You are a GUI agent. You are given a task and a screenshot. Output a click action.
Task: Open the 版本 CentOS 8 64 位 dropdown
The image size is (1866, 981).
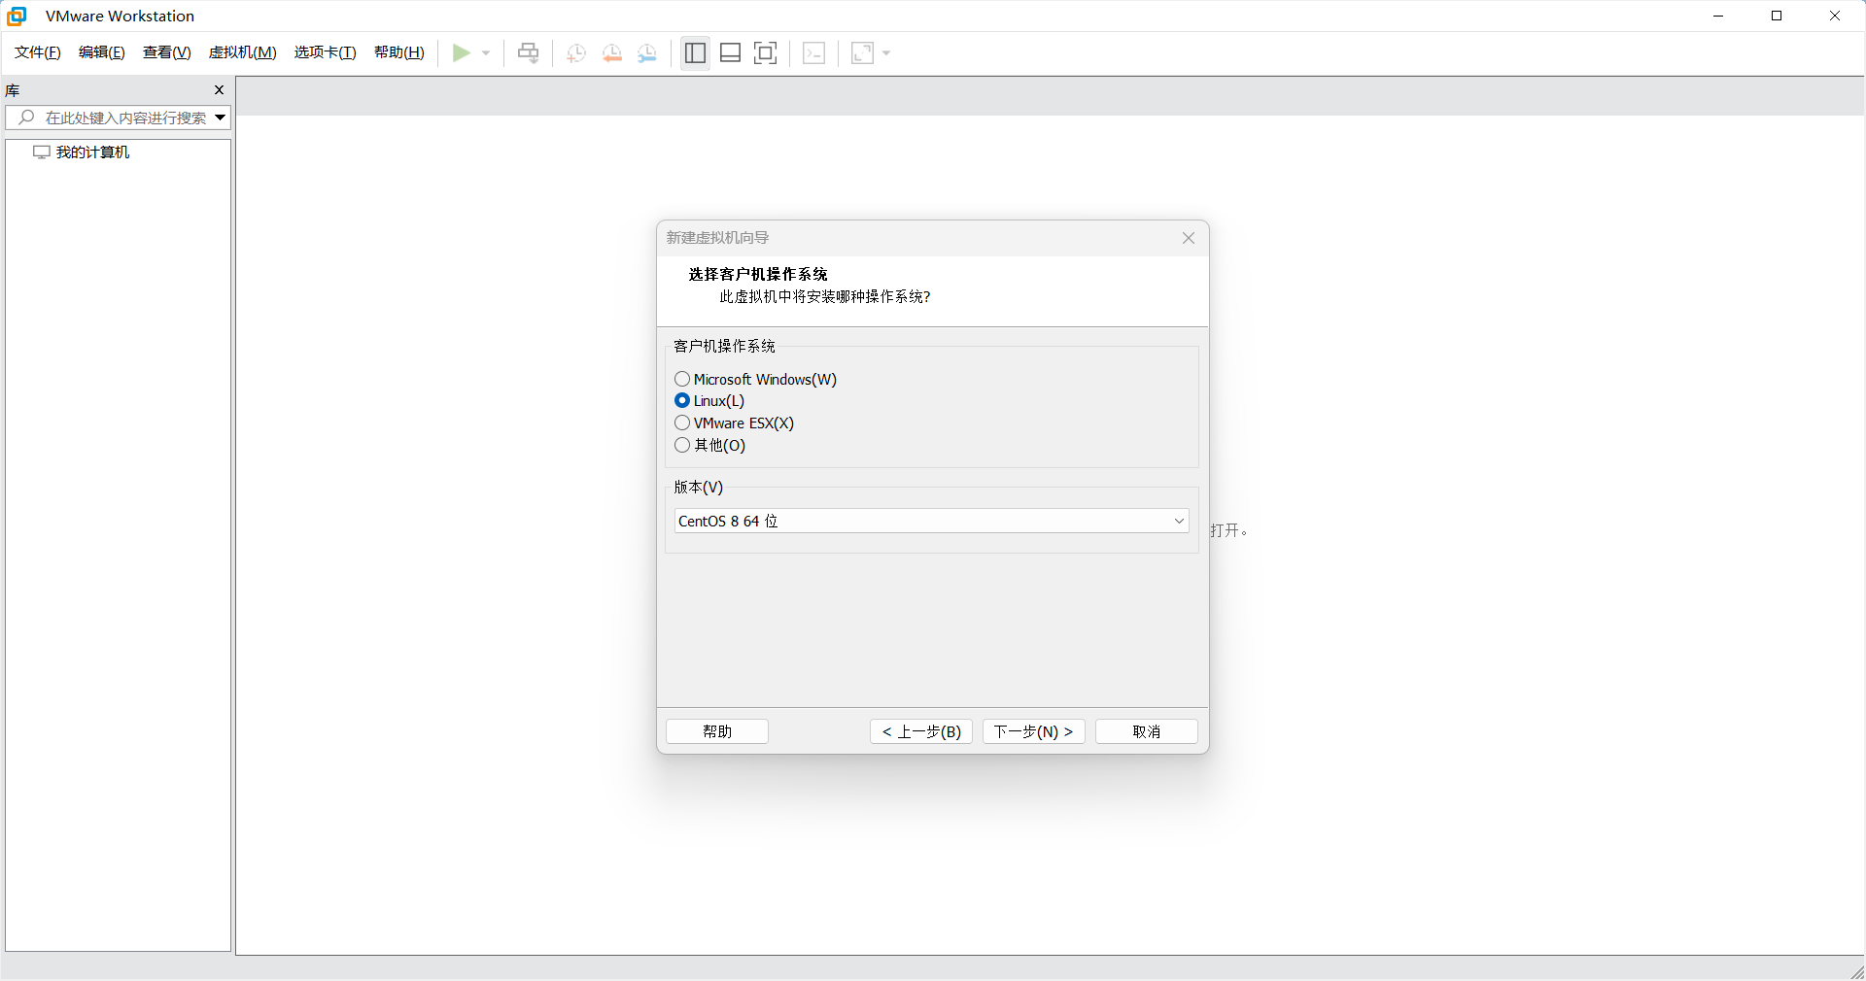point(932,521)
